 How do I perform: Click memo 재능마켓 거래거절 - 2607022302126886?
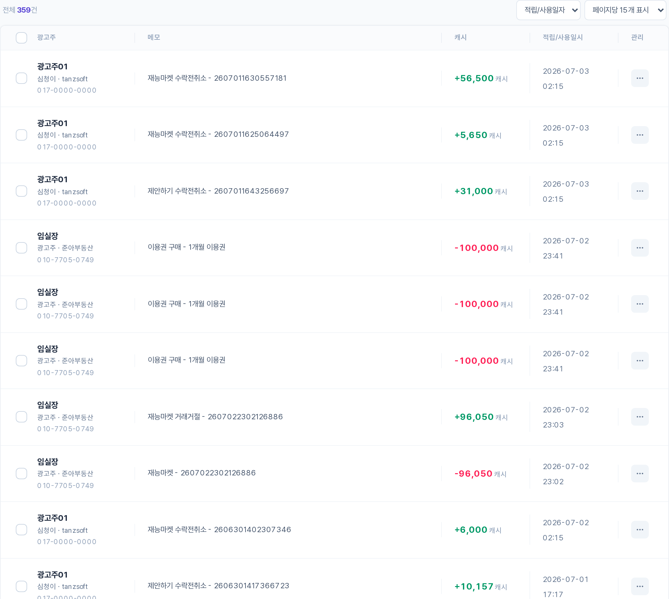click(x=215, y=417)
